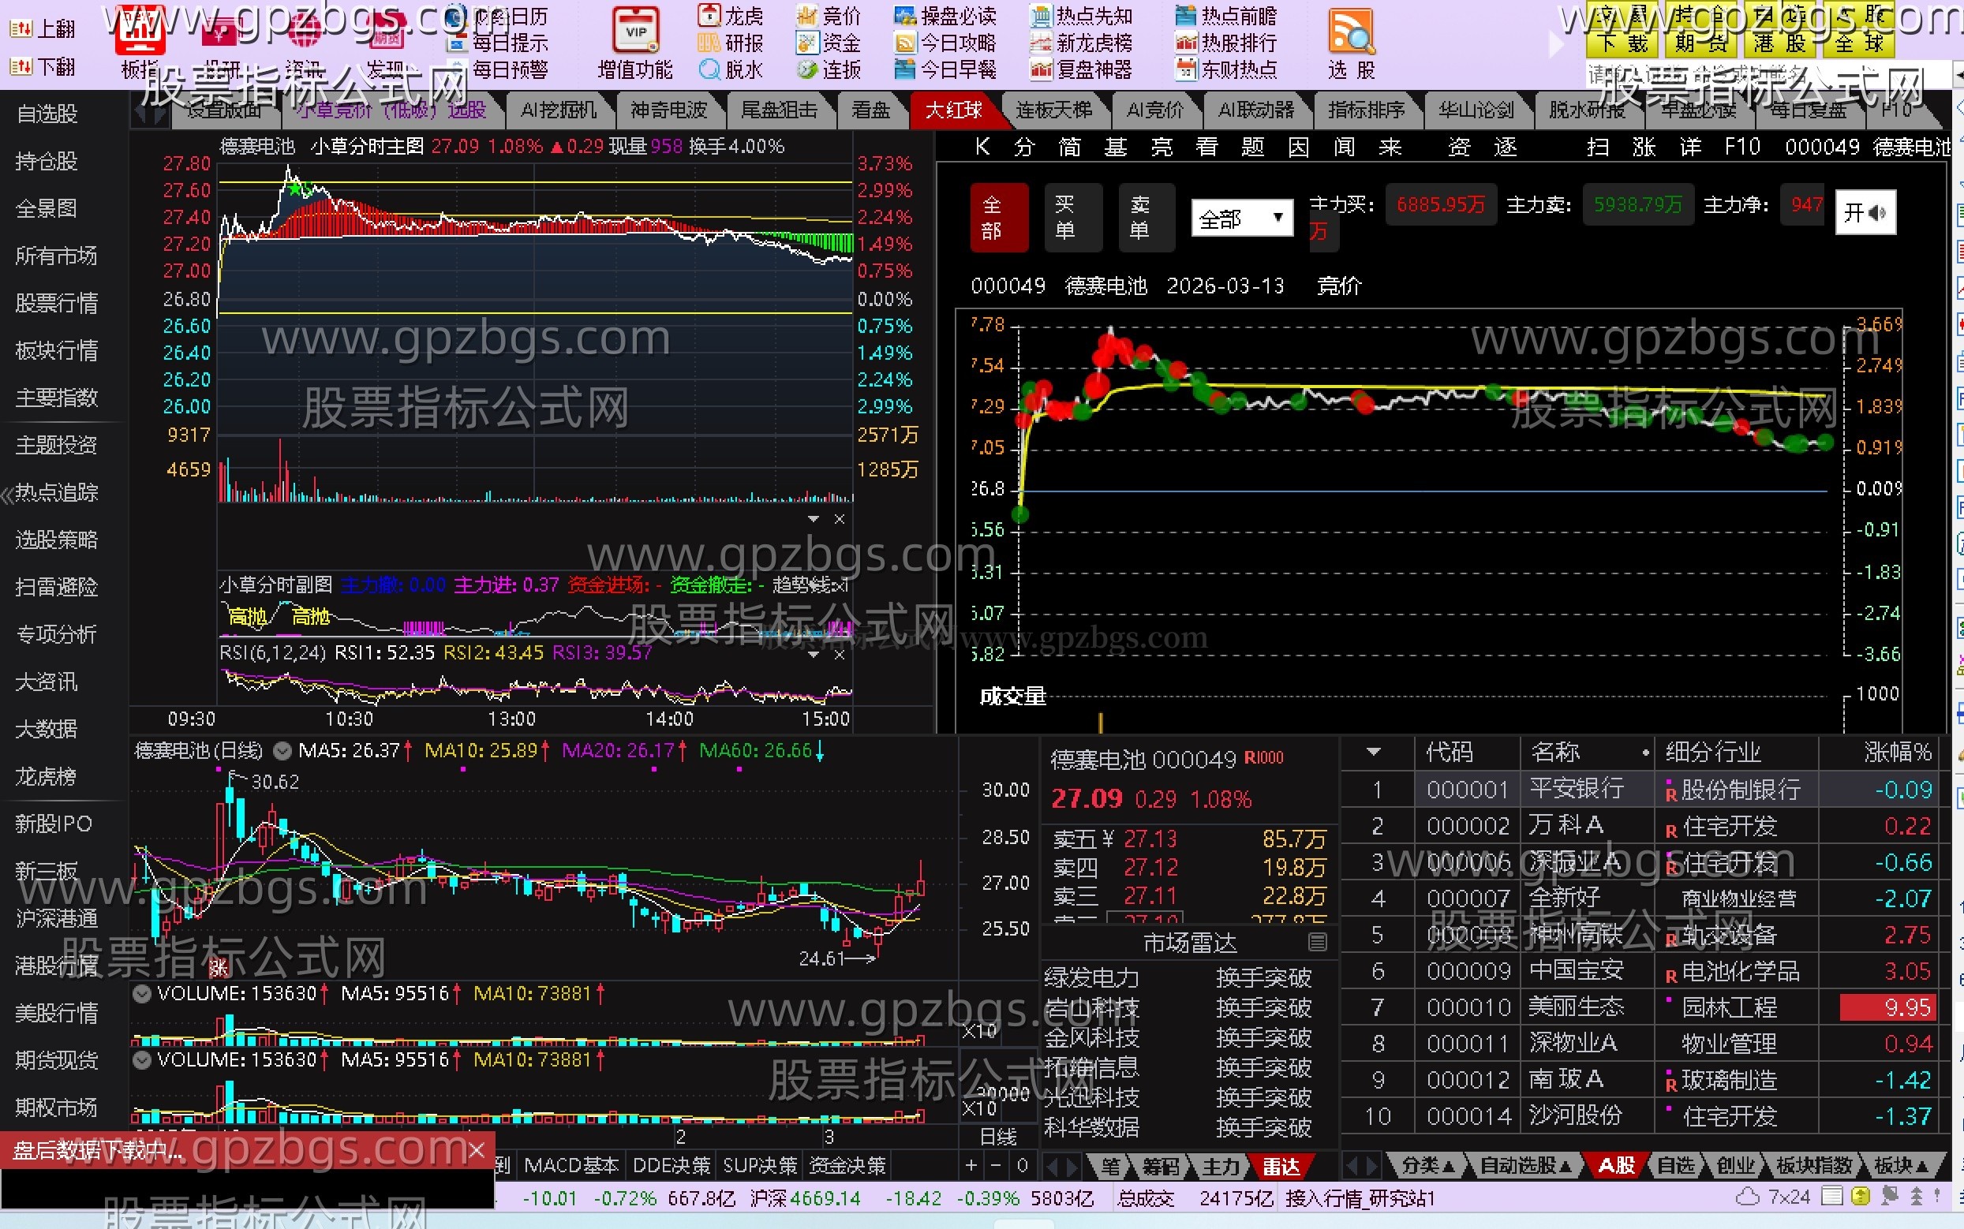Select the 龙虎榜 sidebar menu item
1964x1229 pixels.
(x=46, y=776)
